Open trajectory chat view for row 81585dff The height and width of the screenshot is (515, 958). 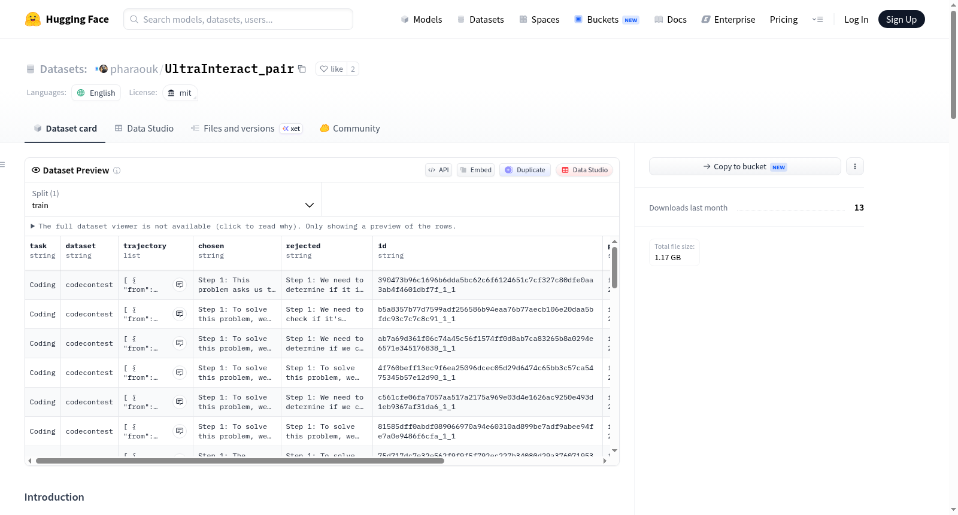point(180,431)
